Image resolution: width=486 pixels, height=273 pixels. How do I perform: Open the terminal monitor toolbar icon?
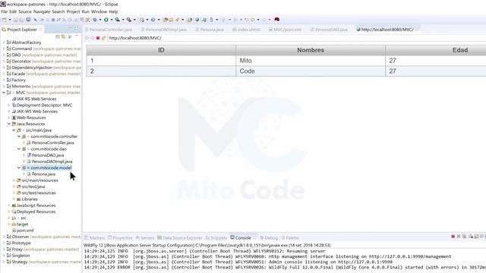point(28,20)
